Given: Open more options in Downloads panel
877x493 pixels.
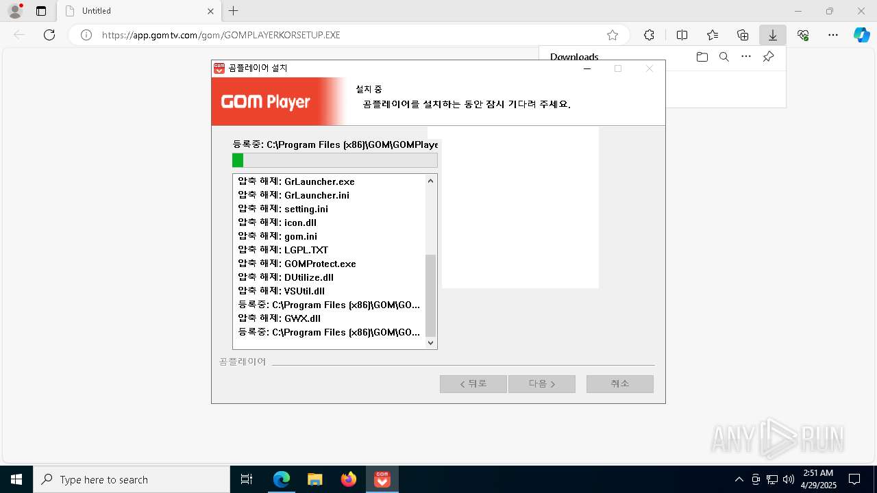Looking at the screenshot, I should point(746,57).
